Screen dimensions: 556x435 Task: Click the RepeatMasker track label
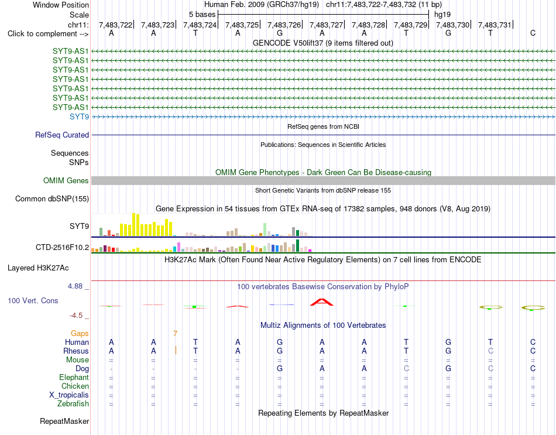pos(64,421)
